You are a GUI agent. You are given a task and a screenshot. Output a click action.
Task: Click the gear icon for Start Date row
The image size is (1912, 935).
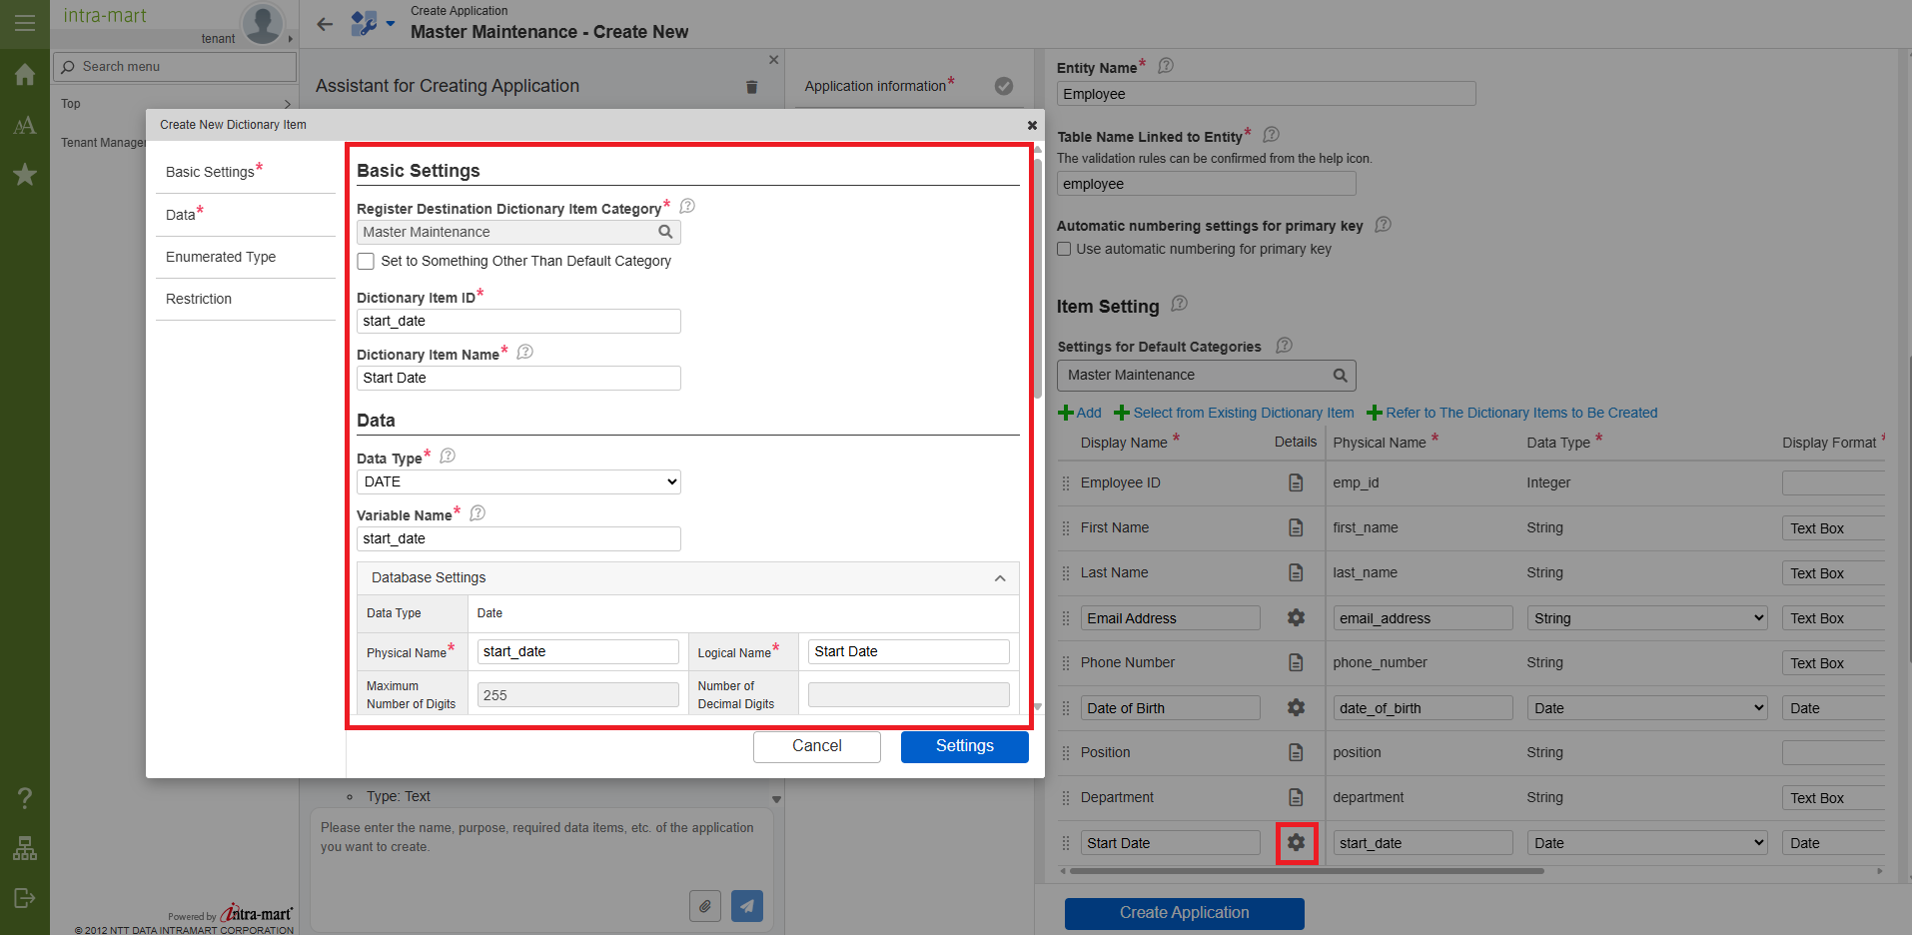1296,842
